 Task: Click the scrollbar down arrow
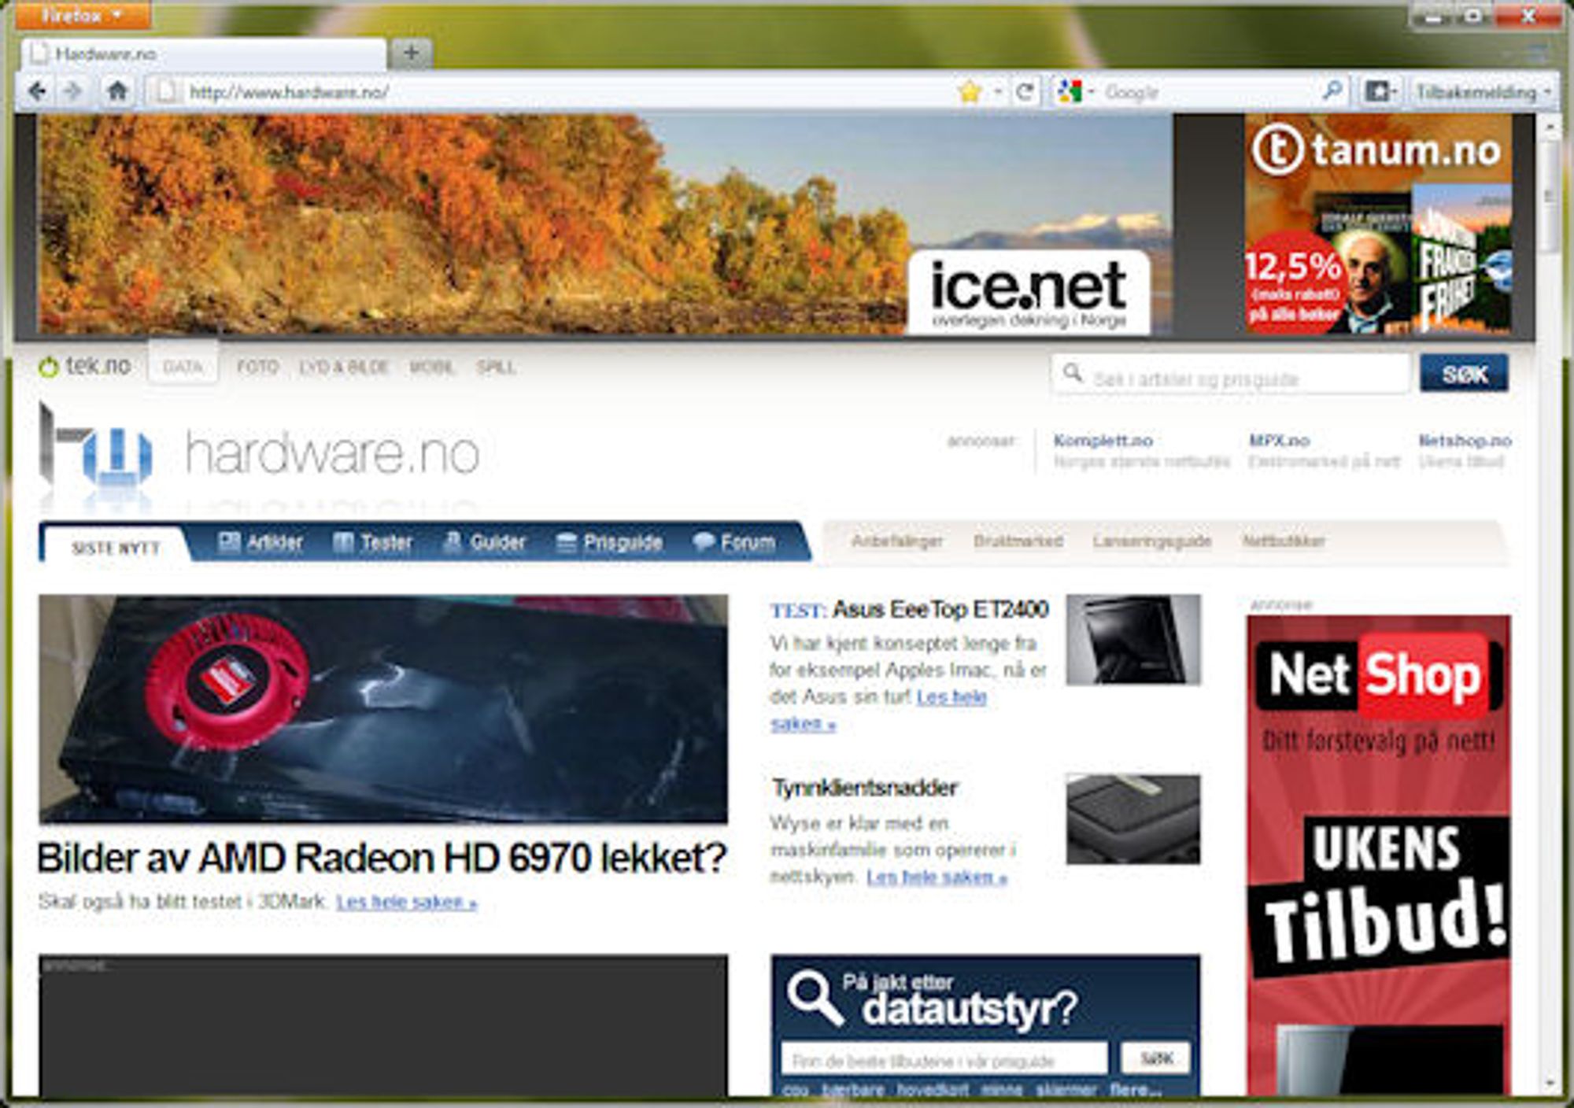pyautogui.click(x=1549, y=1084)
